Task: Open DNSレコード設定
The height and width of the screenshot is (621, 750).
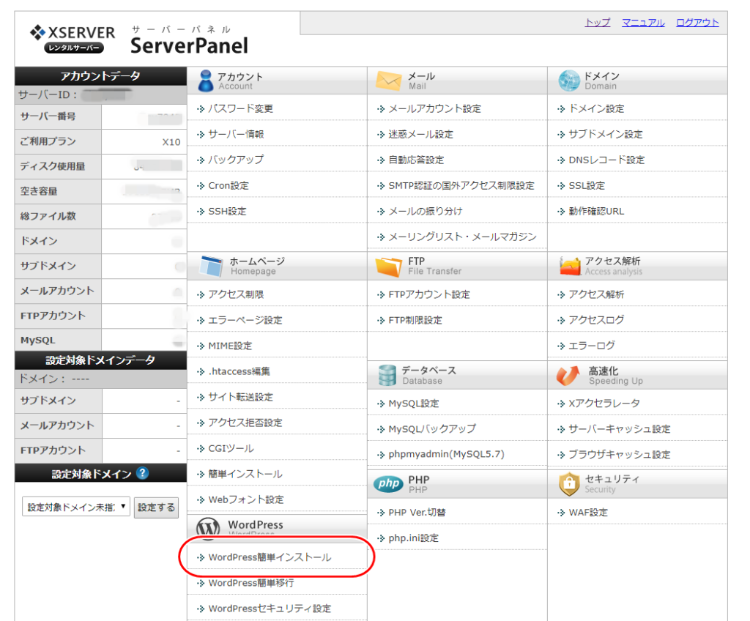Action: tap(606, 160)
